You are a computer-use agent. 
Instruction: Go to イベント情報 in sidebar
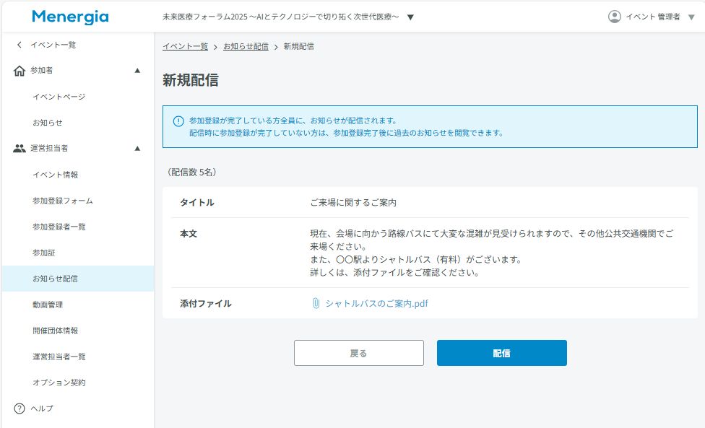coord(56,175)
